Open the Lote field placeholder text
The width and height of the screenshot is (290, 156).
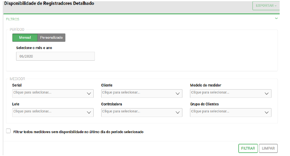click(x=32, y=112)
